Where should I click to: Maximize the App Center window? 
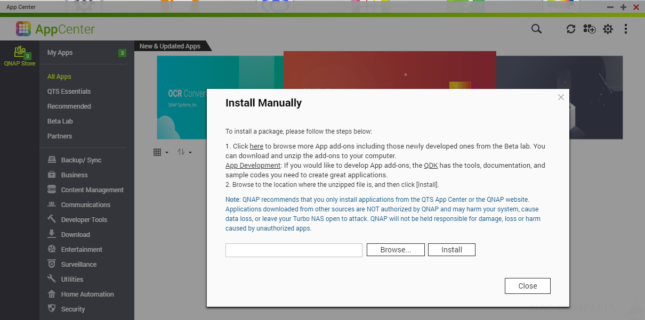click(x=623, y=7)
